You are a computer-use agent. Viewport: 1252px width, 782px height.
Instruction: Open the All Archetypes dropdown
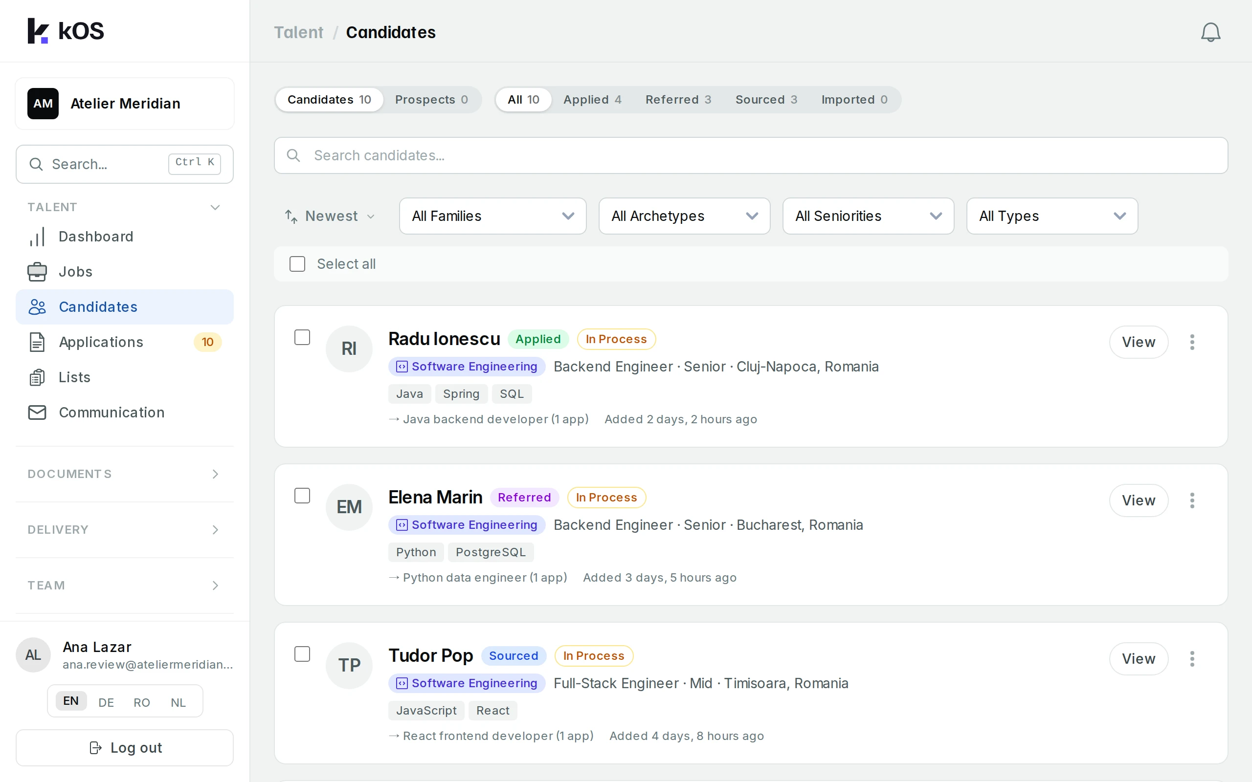(x=684, y=216)
